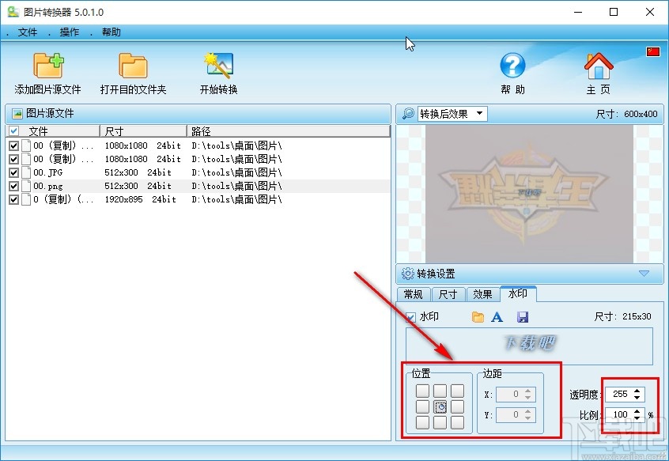Add a text watermark with the A icon
Image resolution: width=669 pixels, height=461 pixels.
coord(497,317)
